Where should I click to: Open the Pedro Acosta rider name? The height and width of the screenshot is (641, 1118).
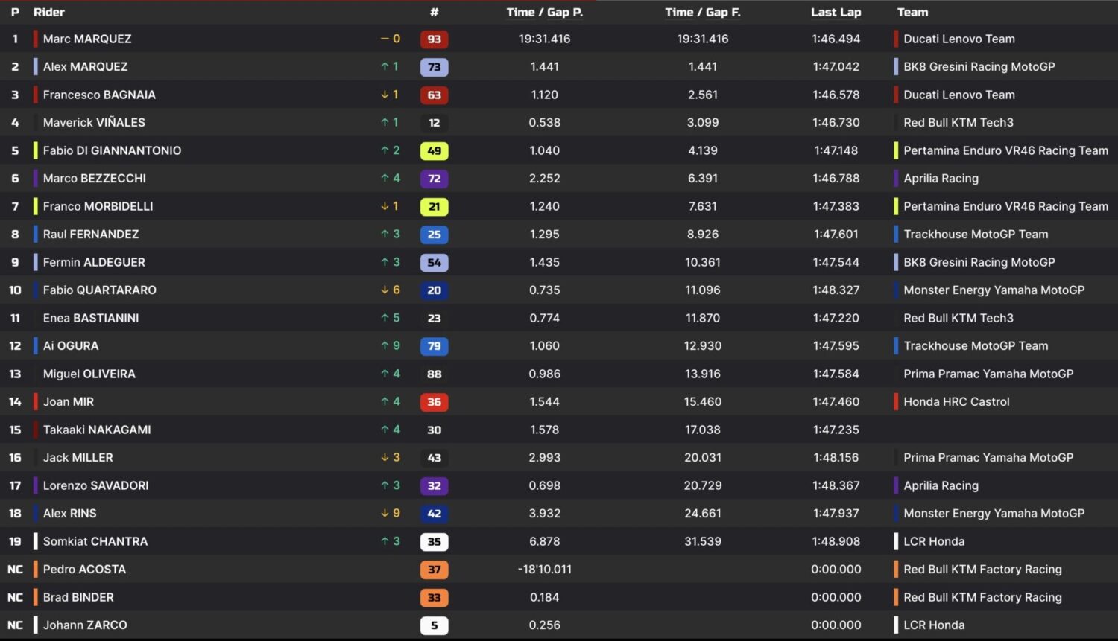84,569
